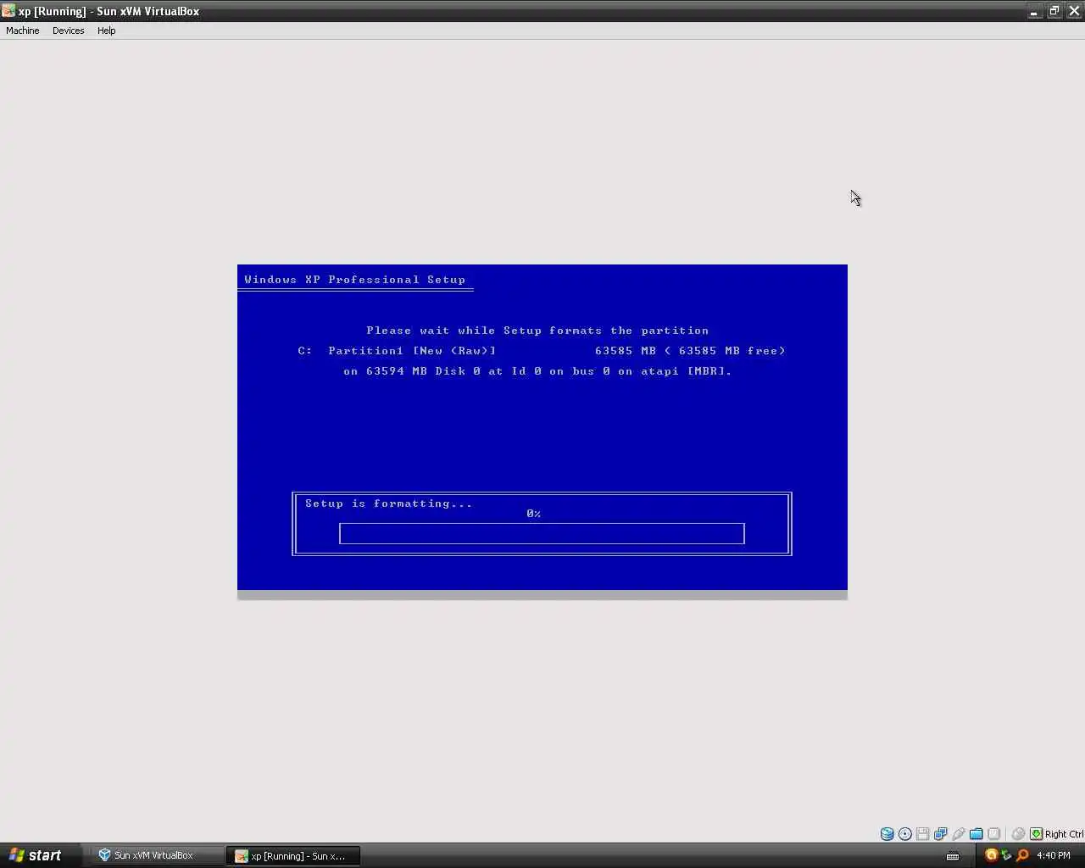
Task: Click the host key capture indicator
Action: pyautogui.click(x=1036, y=834)
